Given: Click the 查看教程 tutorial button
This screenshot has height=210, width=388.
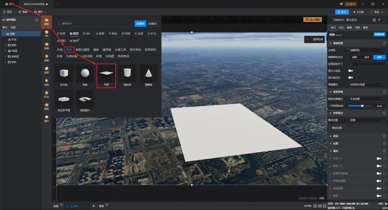Looking at the screenshot, I should click(379, 34).
